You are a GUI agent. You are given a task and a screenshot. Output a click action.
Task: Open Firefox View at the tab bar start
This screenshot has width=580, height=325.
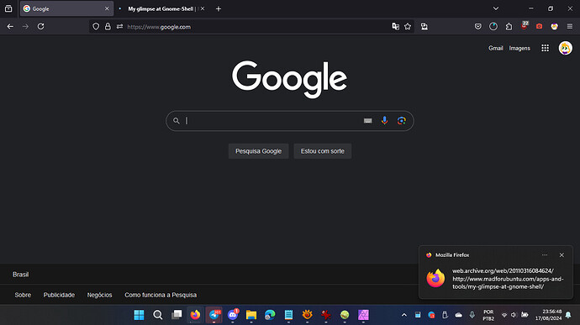pyautogui.click(x=8, y=8)
